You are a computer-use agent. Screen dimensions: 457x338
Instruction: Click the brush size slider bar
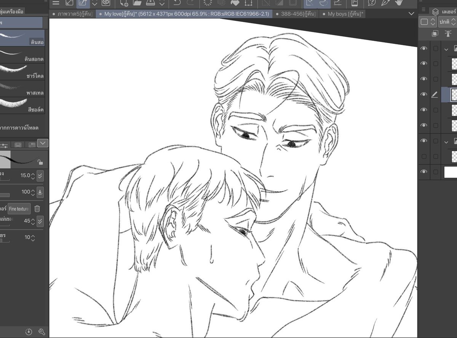[5, 179]
